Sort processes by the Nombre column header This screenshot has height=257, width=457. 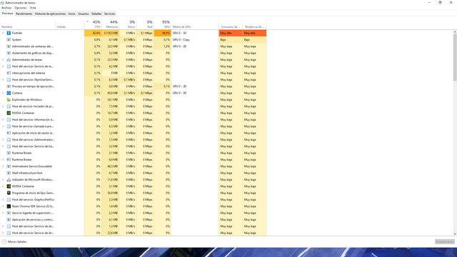[28, 24]
